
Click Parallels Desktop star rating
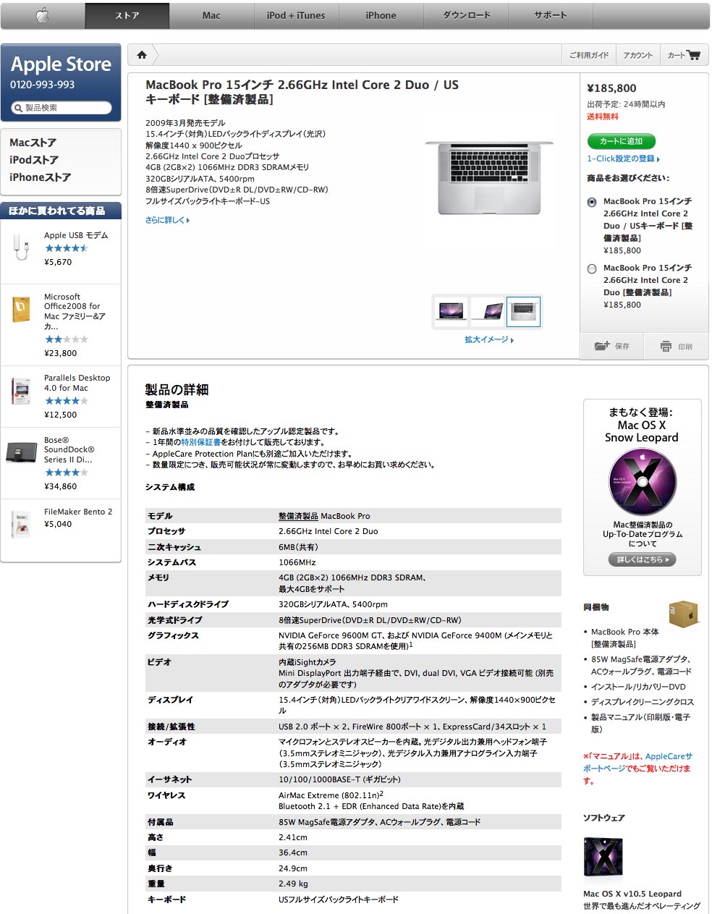(x=66, y=401)
